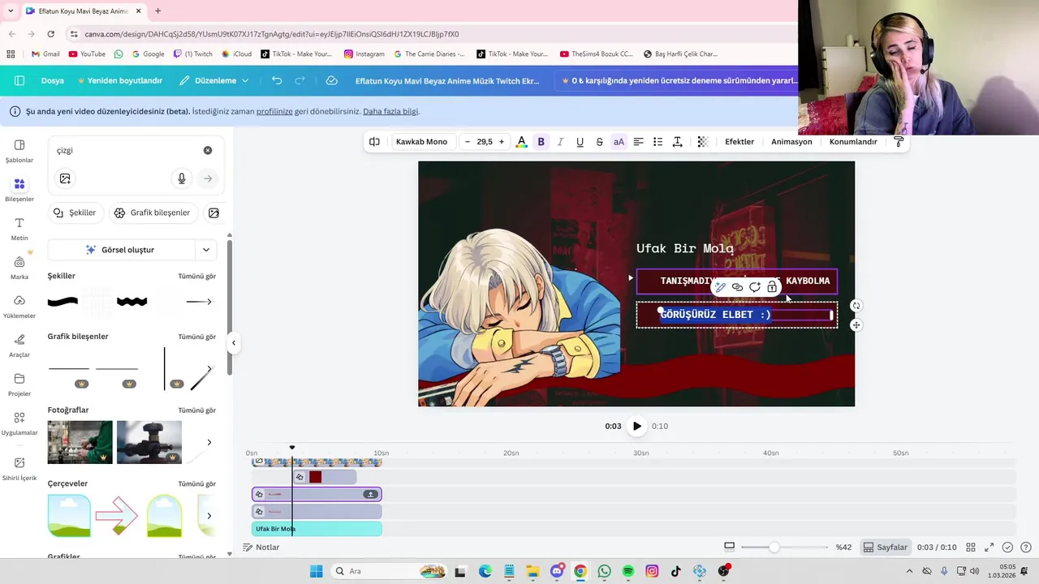
Task: Open the profilinize link
Action: click(x=274, y=111)
